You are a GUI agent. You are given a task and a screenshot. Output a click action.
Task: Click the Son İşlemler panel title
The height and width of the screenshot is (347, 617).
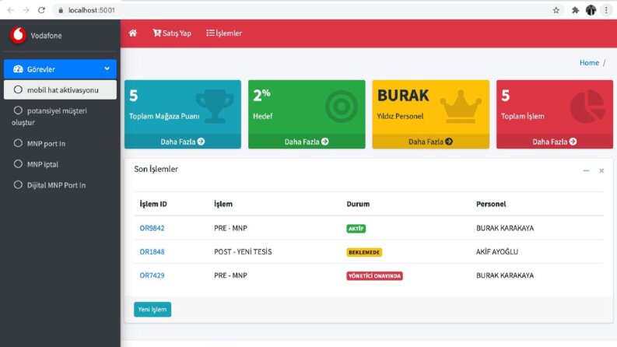coord(156,169)
